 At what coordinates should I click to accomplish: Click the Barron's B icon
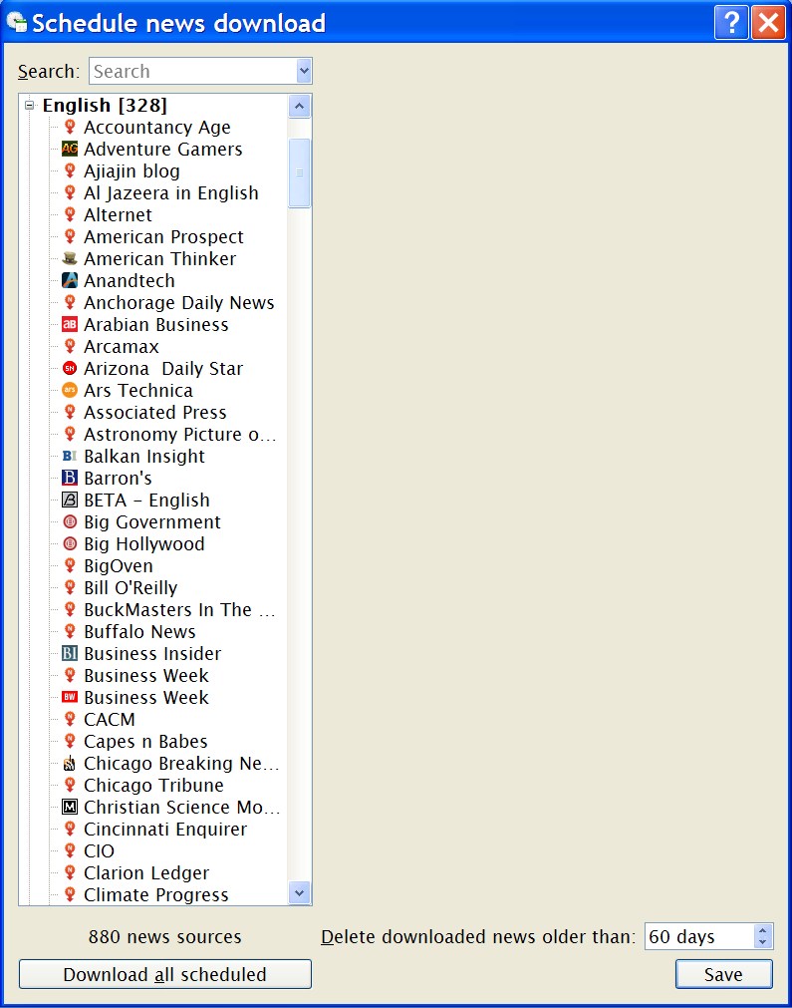click(x=70, y=478)
